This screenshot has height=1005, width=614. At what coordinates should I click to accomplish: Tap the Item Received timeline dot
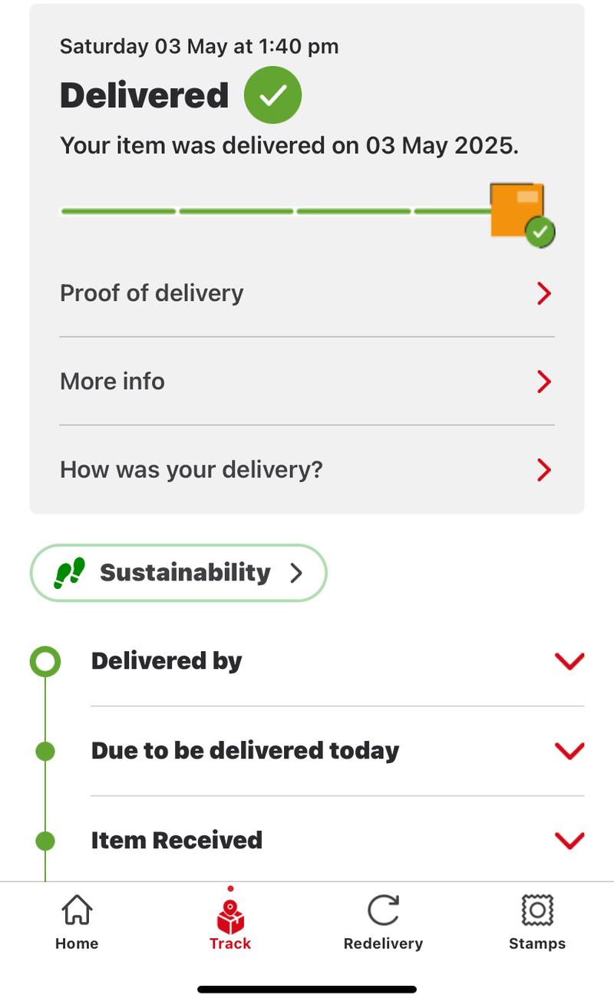(x=45, y=841)
